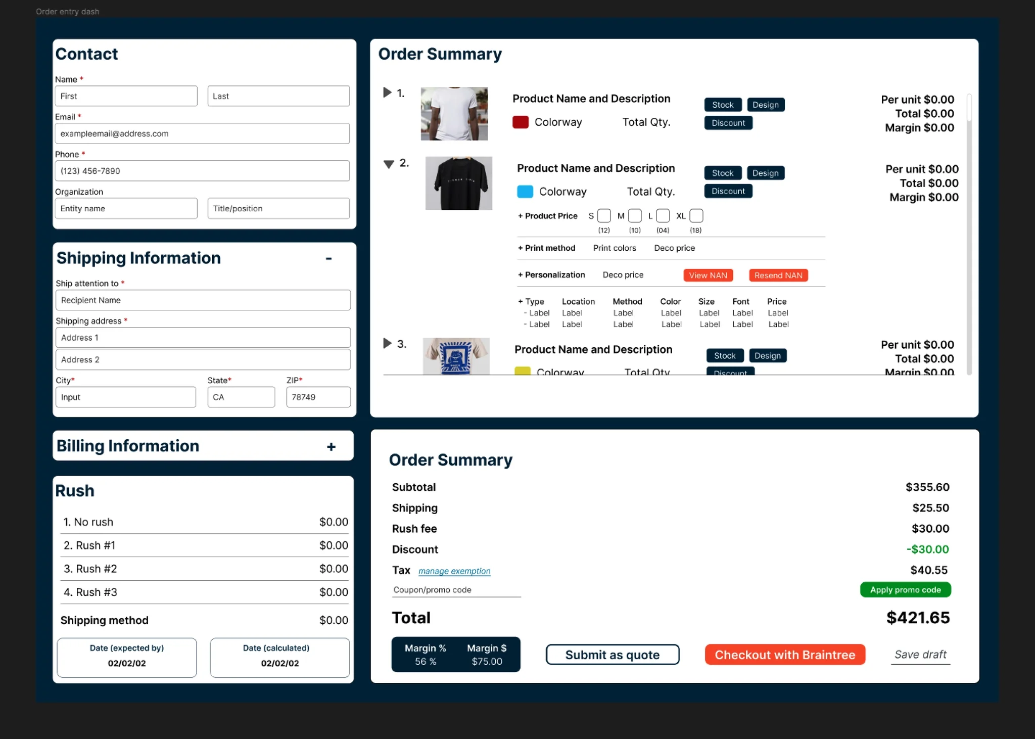Click the Resend NAN button
This screenshot has width=1035, height=739.
click(x=778, y=275)
